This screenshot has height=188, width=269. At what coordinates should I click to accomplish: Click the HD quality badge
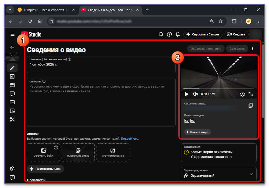(193, 121)
